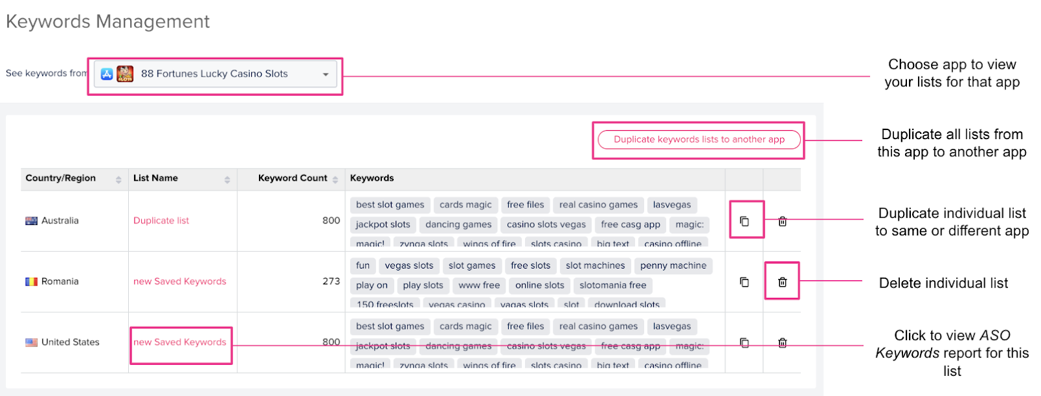
Task: Click the 'slot games' keyword tag
Action: [x=472, y=265]
